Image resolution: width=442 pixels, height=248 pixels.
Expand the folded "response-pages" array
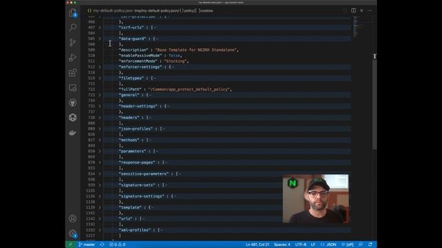pyautogui.click(x=99, y=163)
